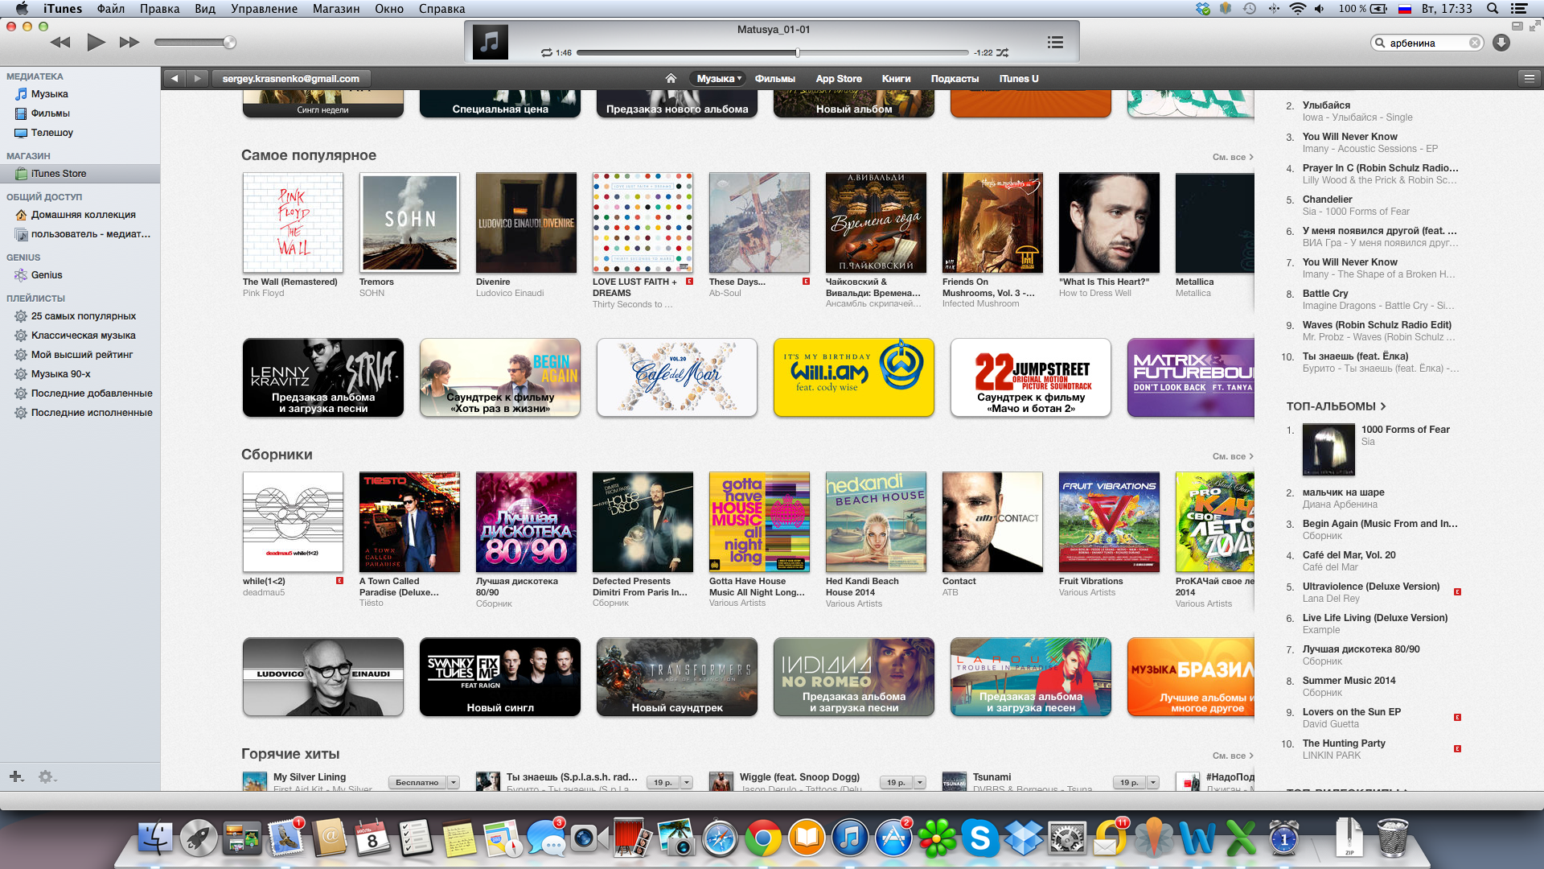Switch to the Книги tab
This screenshot has width=1544, height=869.
(x=896, y=79)
